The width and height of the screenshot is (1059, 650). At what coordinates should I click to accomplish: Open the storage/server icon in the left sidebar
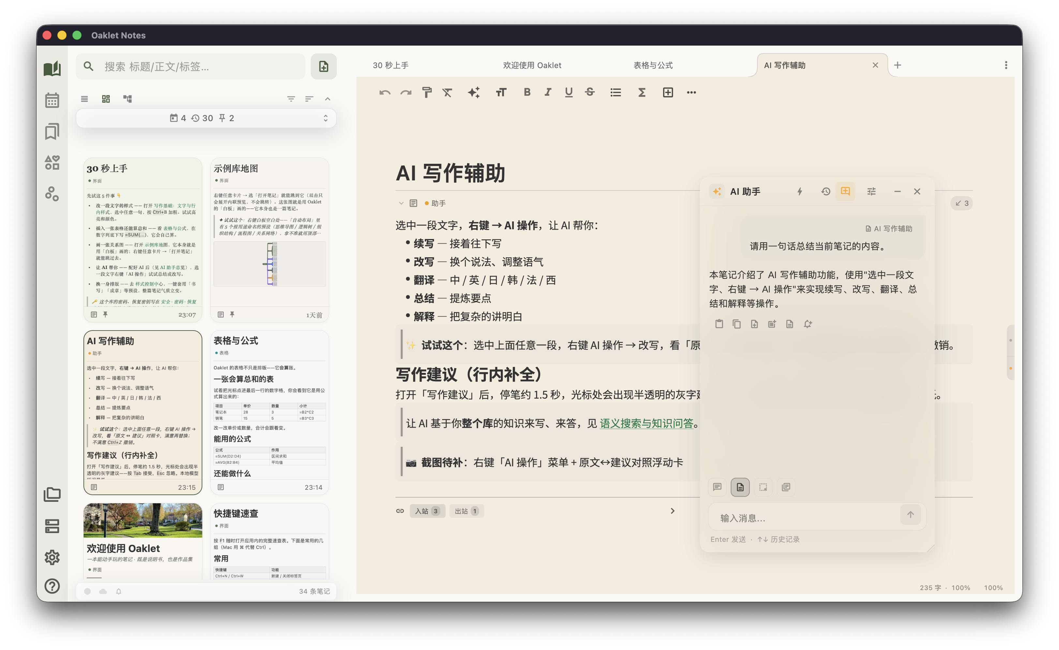52,526
